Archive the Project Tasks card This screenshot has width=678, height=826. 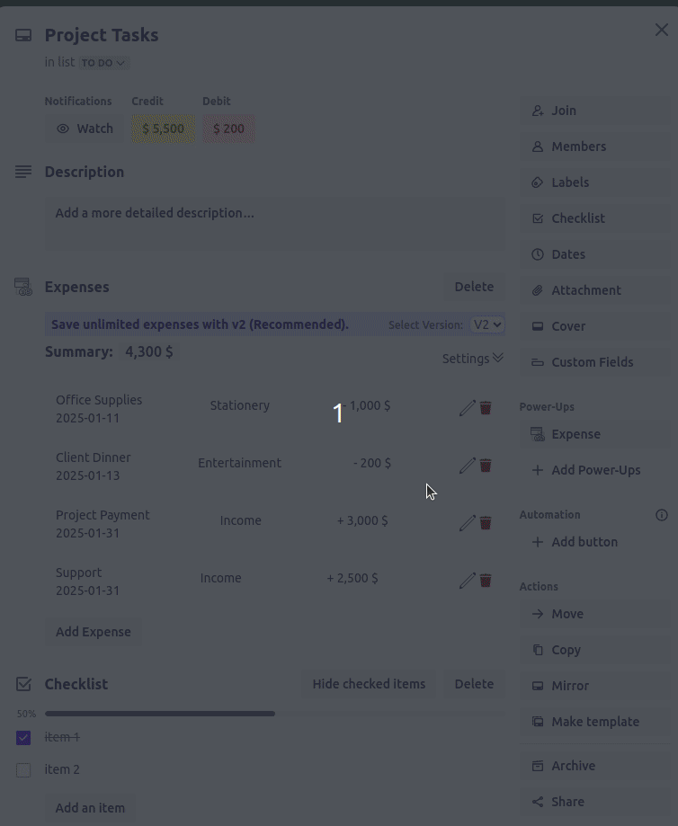coord(573,765)
